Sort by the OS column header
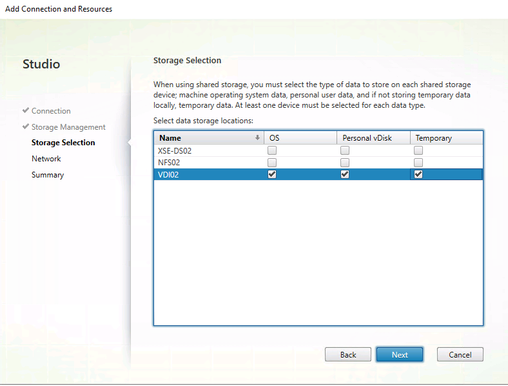The width and height of the screenshot is (508, 386). 300,138
